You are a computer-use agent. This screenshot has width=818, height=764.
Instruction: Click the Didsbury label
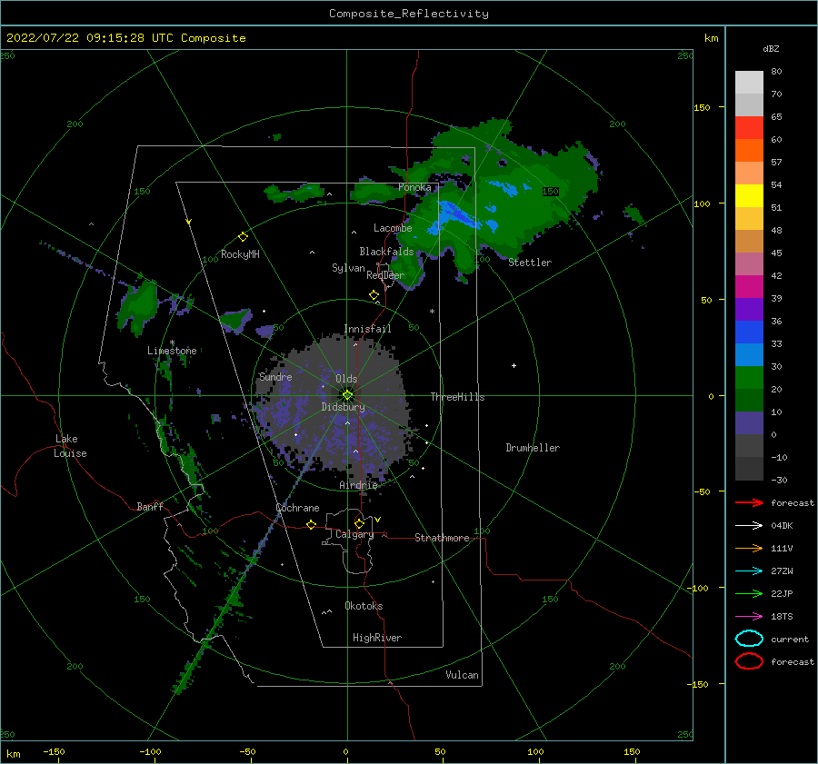pos(343,407)
